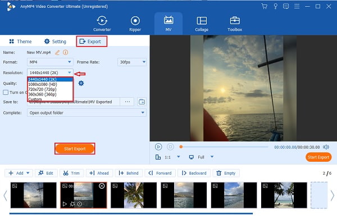
Task: Select the Setting tab
Action: [x=55, y=41]
